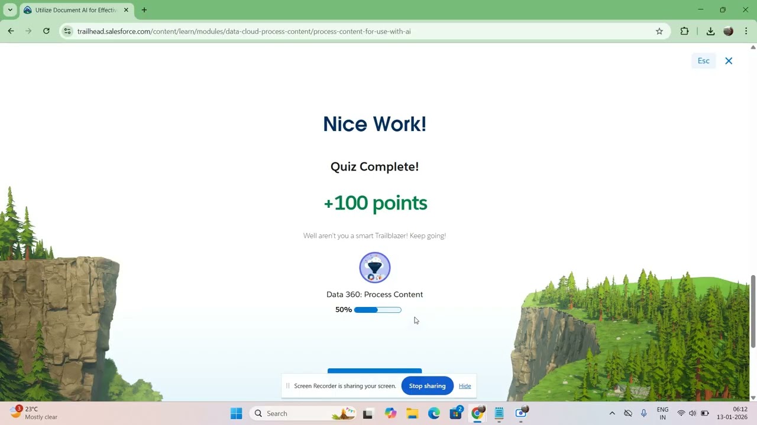Click Stop sharing in the recorder bar
Viewport: 757px width, 425px height.
tap(427, 386)
